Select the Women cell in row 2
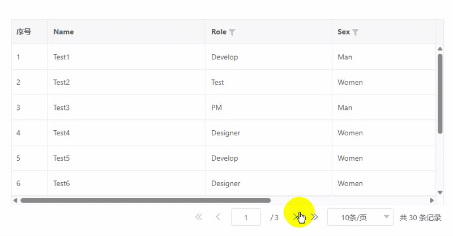The height and width of the screenshot is (236, 453). 350,83
